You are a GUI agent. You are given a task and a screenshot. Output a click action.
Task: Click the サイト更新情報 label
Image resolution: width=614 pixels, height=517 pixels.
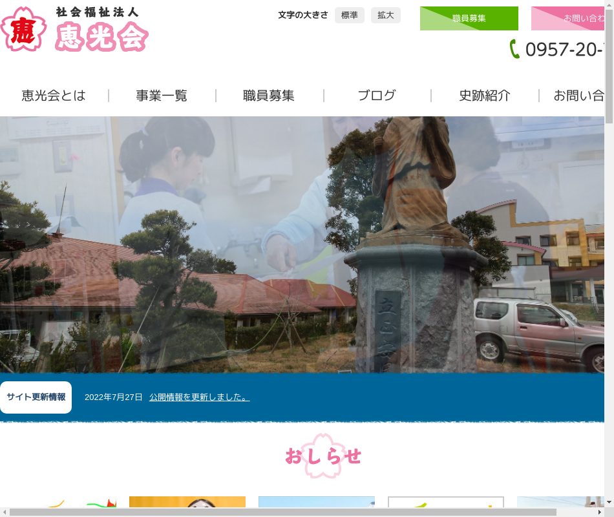coord(36,397)
